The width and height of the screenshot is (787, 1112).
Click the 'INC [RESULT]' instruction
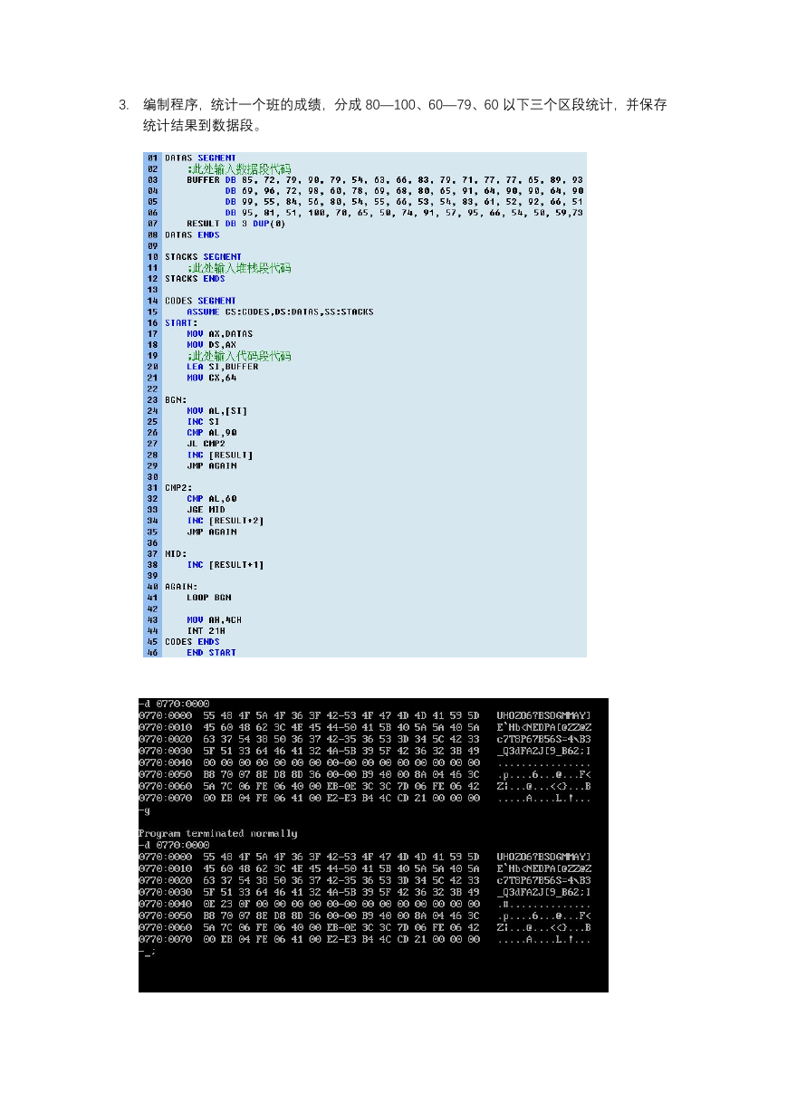[220, 455]
